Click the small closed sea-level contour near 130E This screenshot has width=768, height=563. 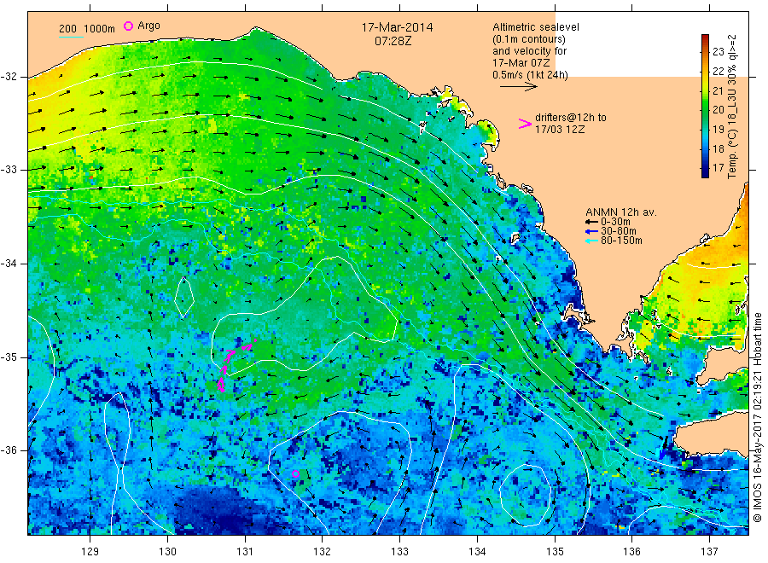184,297
